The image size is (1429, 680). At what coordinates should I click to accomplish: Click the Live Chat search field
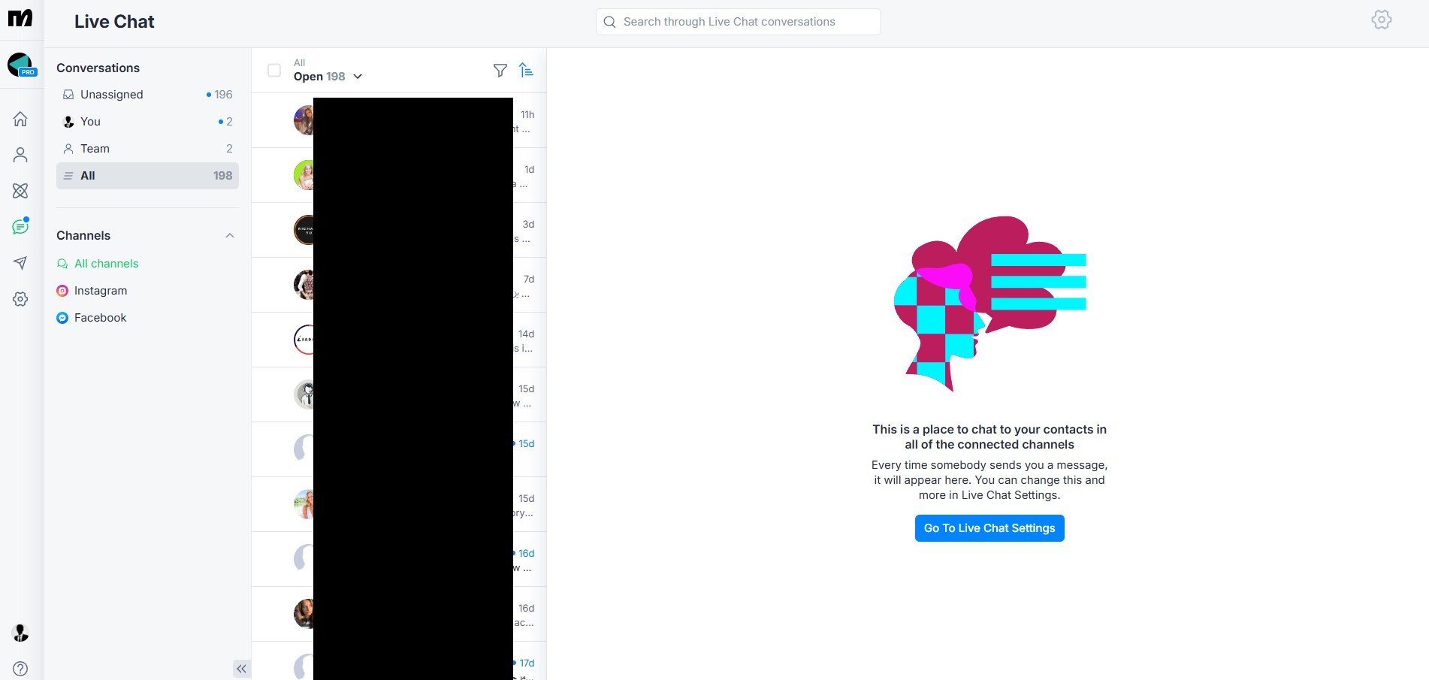736,21
